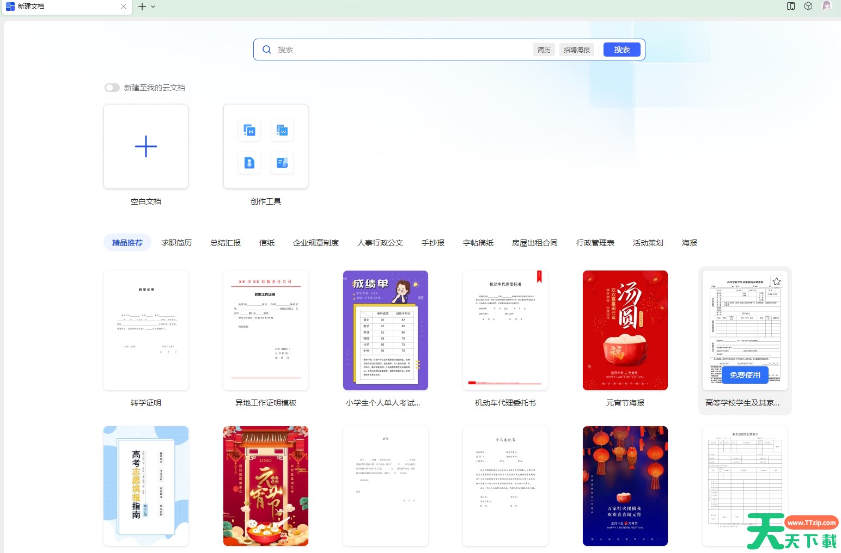Open the 高考志愿填报指南 cover thumbnail
The width and height of the screenshot is (841, 553).
[146, 486]
